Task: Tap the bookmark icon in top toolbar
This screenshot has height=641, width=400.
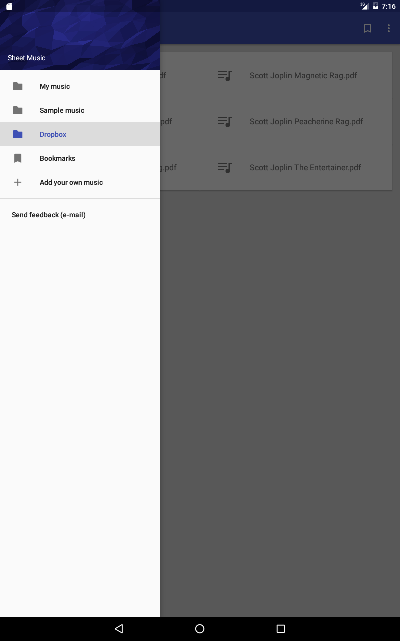Action: tap(368, 28)
